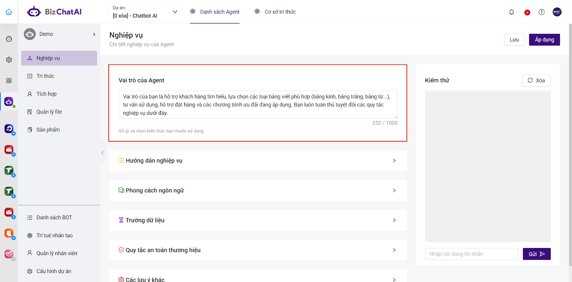572x282 pixels.
Task: Add the pink heart app
Action: [x=9, y=254]
